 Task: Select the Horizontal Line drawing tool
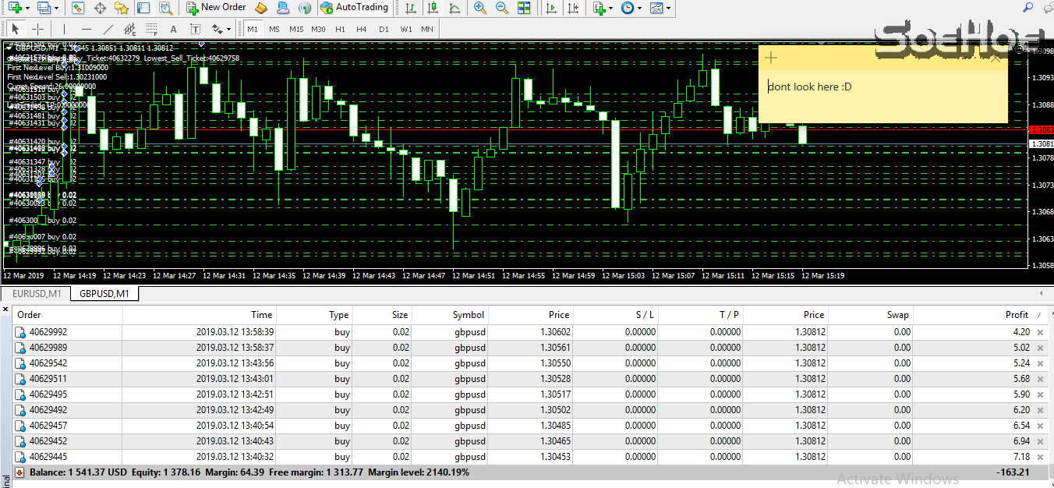87,29
